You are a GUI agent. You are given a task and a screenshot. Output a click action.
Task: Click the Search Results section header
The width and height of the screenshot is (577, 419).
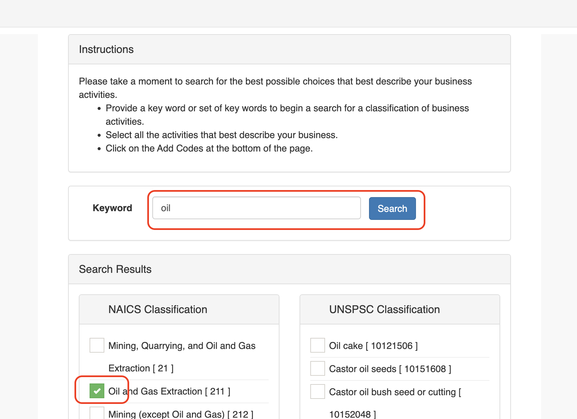(x=115, y=269)
